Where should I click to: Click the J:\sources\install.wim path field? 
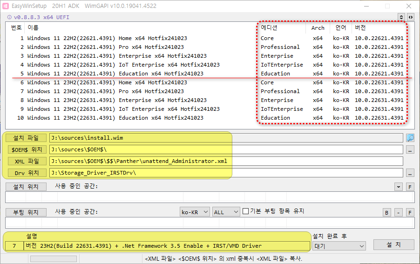coord(226,138)
